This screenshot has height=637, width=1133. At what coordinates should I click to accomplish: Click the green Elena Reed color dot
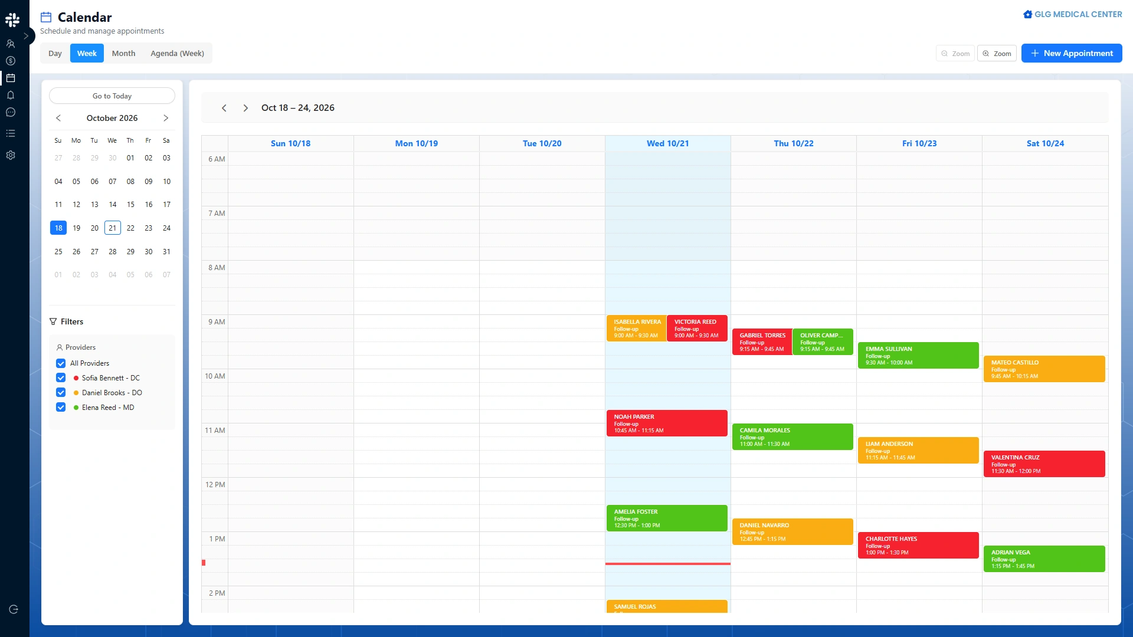coord(76,408)
